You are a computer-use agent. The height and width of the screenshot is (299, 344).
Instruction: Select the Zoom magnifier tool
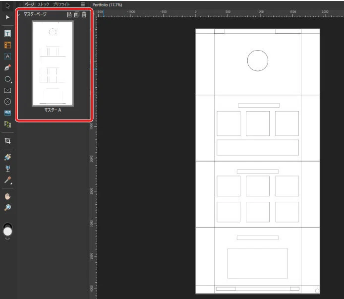coord(7,207)
